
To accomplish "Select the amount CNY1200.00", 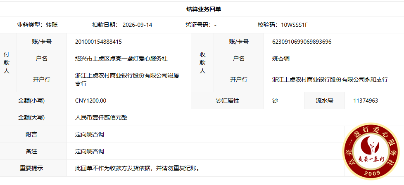I will coord(90,101).
